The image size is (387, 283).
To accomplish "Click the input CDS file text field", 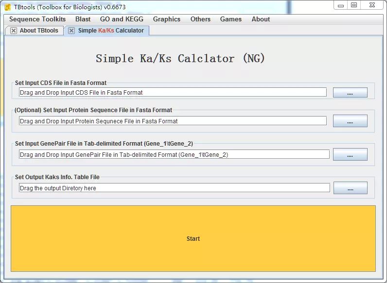I will (x=173, y=92).
